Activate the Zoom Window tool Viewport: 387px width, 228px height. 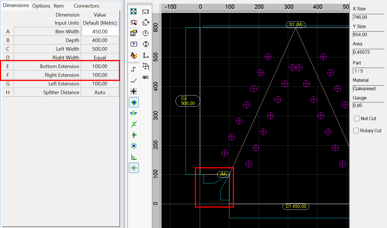134,22
